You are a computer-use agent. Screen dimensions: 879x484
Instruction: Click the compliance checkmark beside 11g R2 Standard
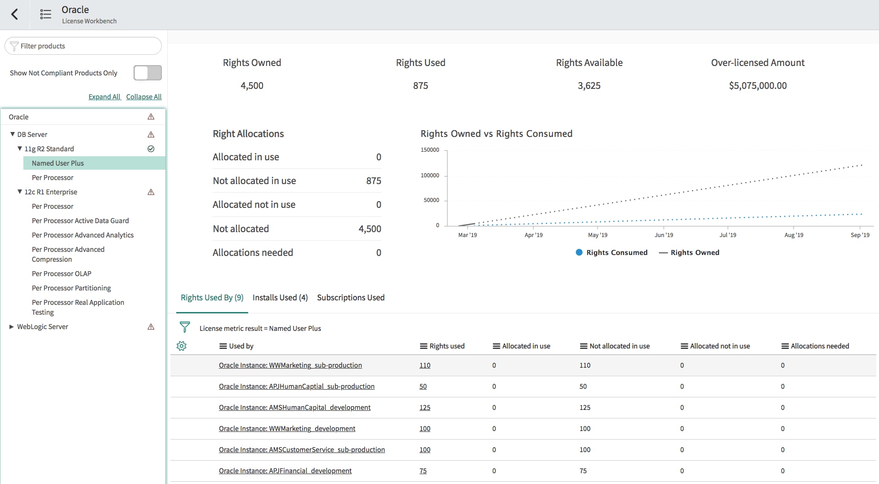pos(151,149)
